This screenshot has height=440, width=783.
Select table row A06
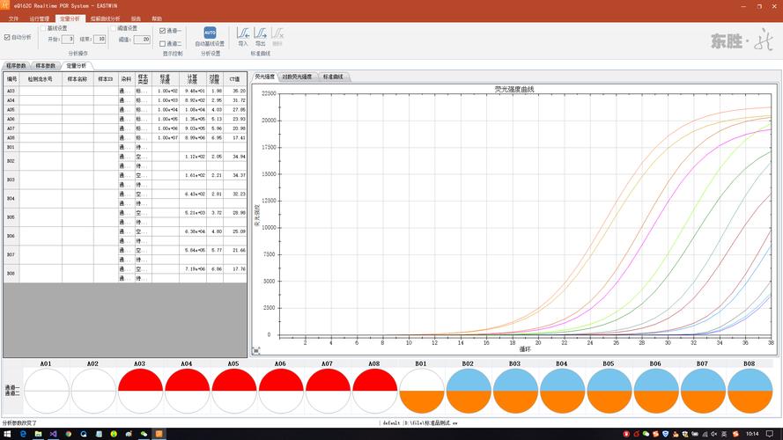(125, 119)
